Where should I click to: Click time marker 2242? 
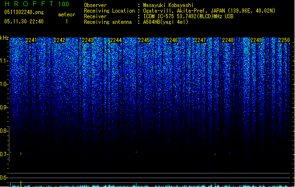point(60,40)
